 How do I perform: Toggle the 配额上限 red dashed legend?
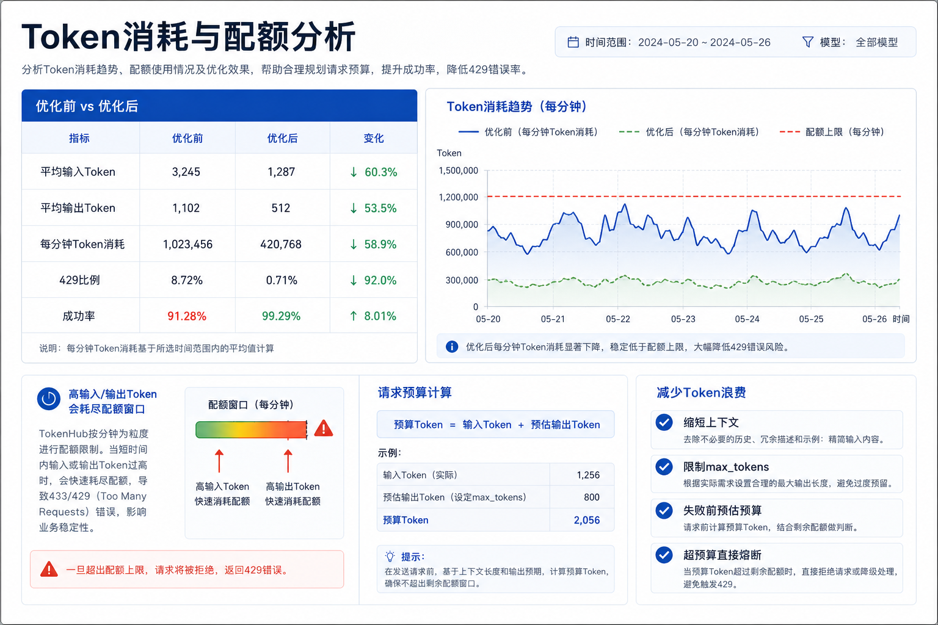pos(832,132)
